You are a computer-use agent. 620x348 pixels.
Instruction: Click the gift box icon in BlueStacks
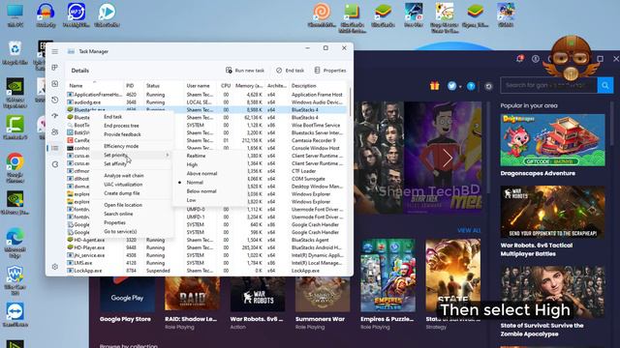(435, 86)
